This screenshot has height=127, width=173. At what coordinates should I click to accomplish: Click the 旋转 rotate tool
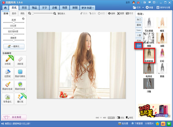coord(111,13)
